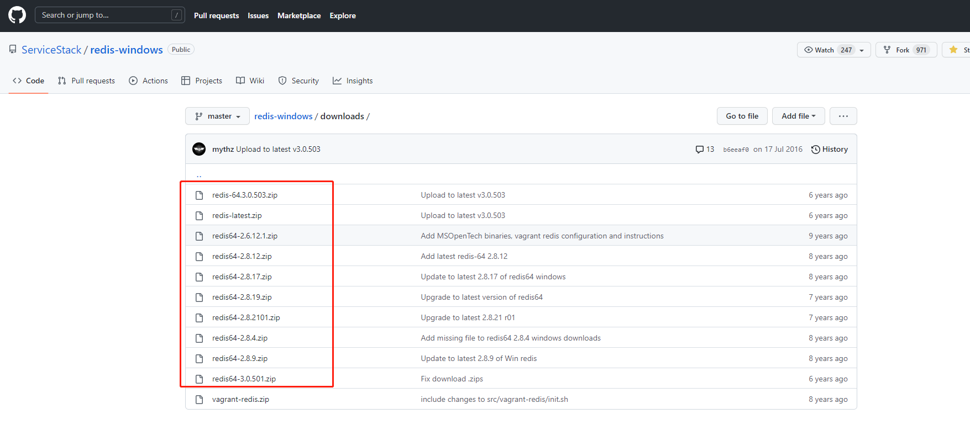Open redis64-2.6.12.1.zip file

[x=245, y=236]
